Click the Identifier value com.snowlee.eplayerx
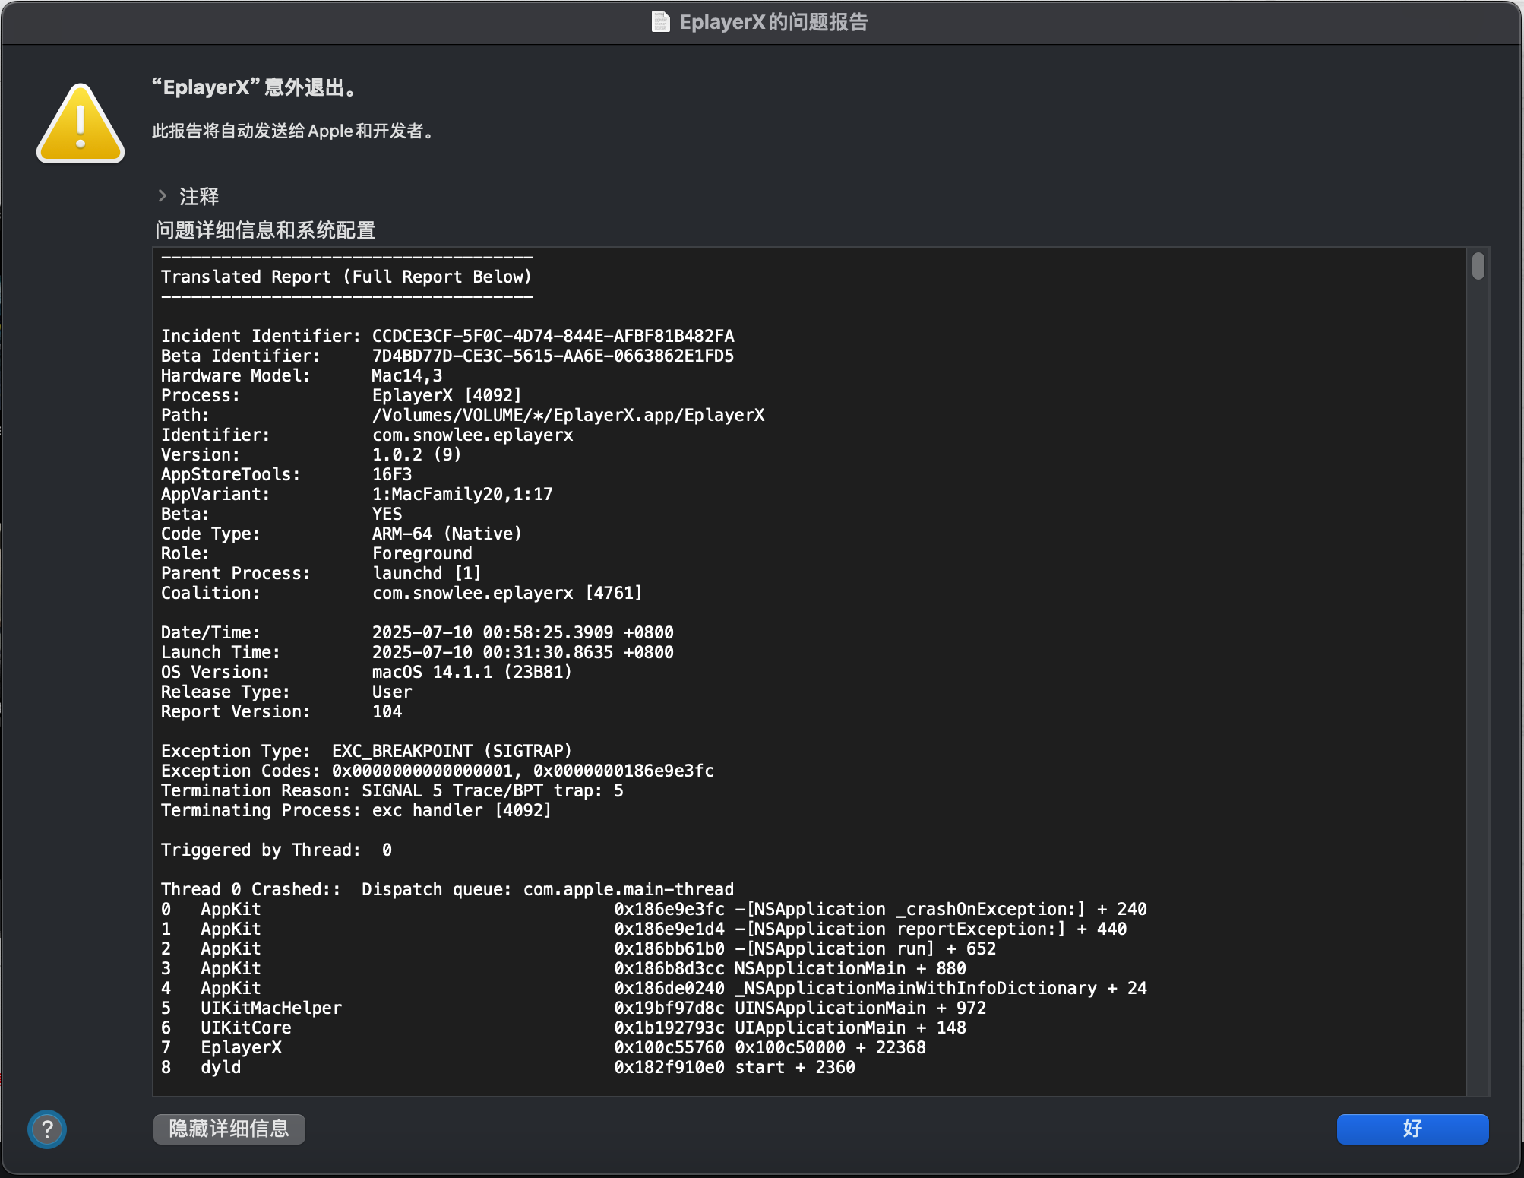Viewport: 1524px width, 1178px height. coord(473,435)
